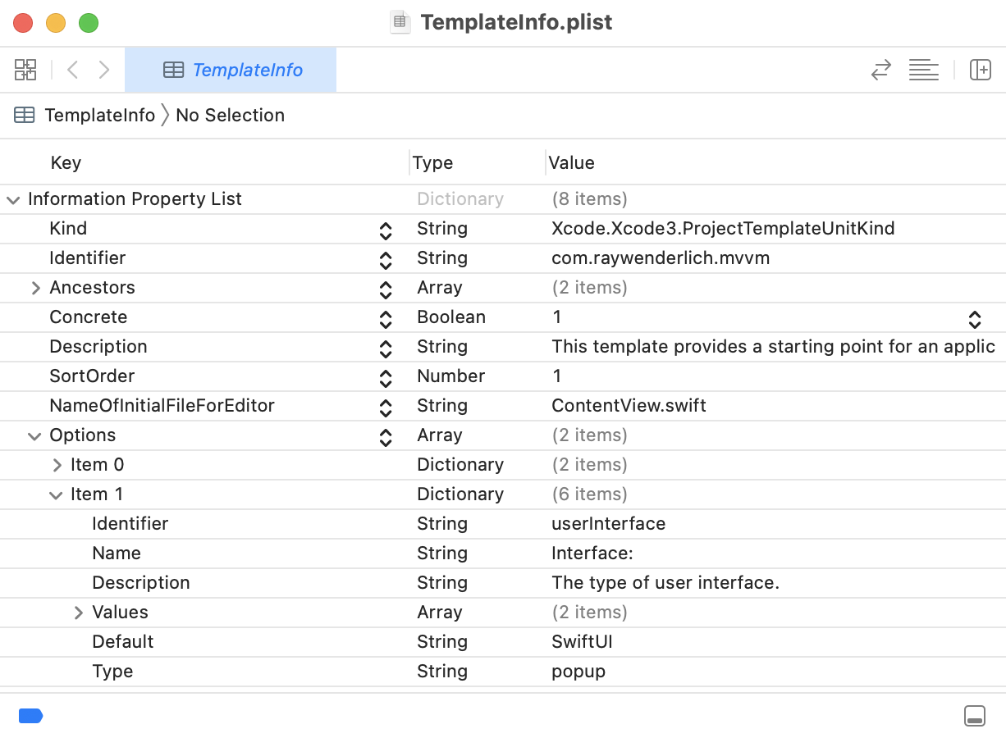
Task: Expand Item 0 dictionary
Action: tap(57, 465)
